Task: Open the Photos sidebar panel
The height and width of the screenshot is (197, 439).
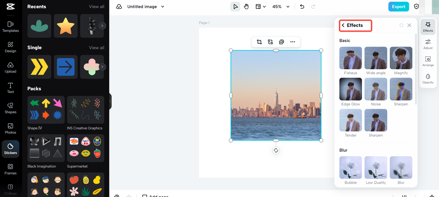Action: 10,129
